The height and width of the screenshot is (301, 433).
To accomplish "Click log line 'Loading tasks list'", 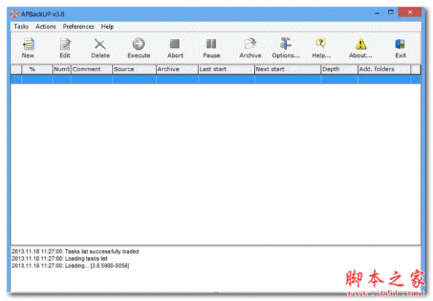I will pyautogui.click(x=60, y=259).
